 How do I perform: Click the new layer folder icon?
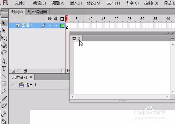click(19, 71)
